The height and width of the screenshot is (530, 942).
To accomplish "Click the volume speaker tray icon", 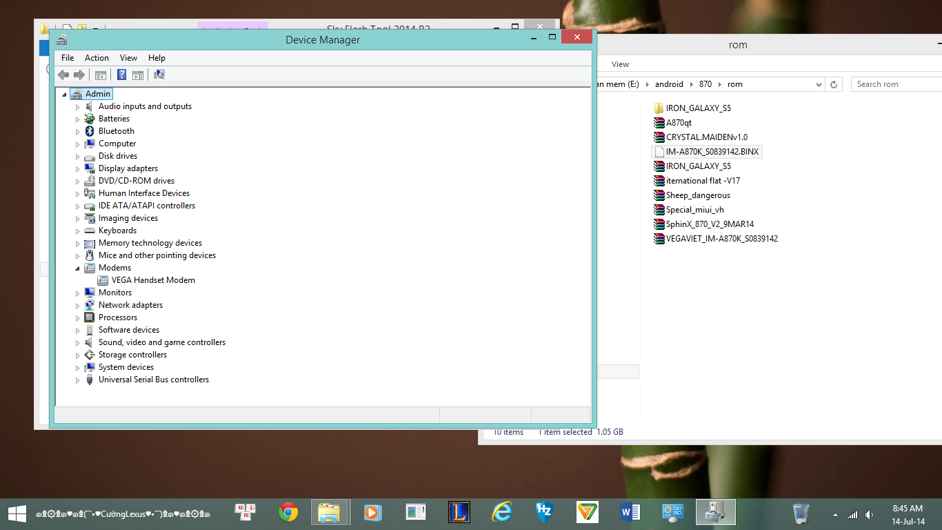I will point(869,514).
